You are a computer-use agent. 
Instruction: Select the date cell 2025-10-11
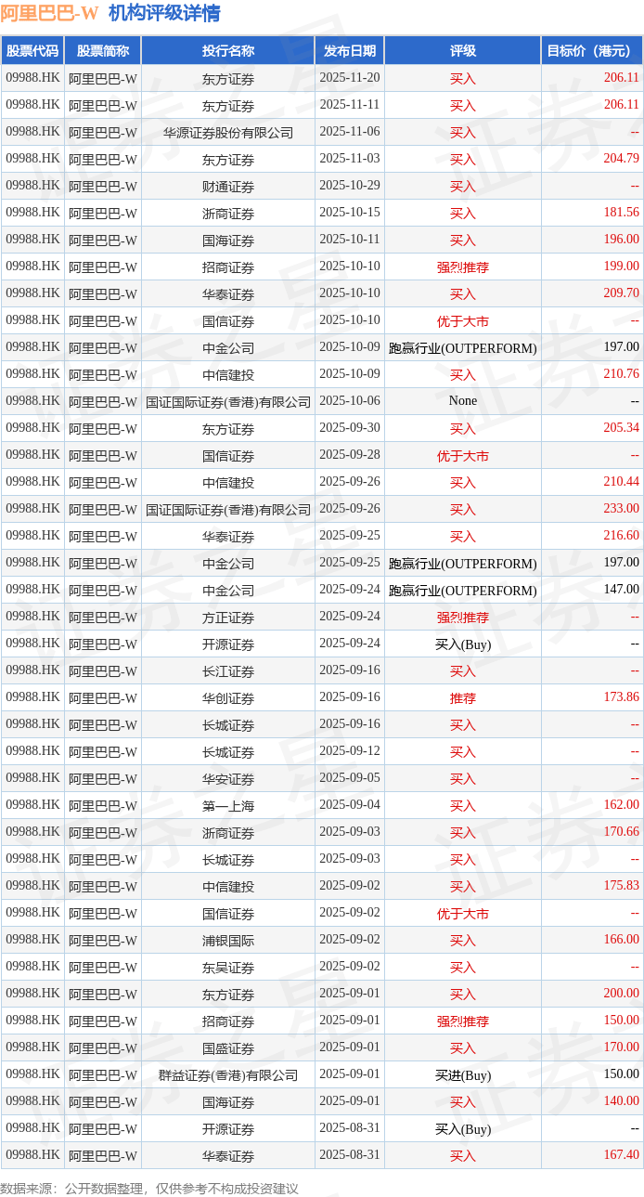(350, 240)
